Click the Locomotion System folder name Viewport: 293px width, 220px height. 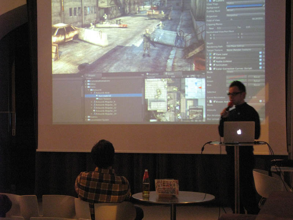pyautogui.click(x=100, y=120)
